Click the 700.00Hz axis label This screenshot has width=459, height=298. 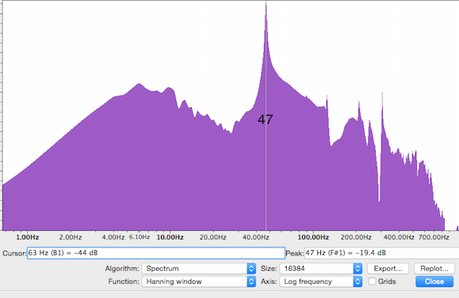click(434, 237)
